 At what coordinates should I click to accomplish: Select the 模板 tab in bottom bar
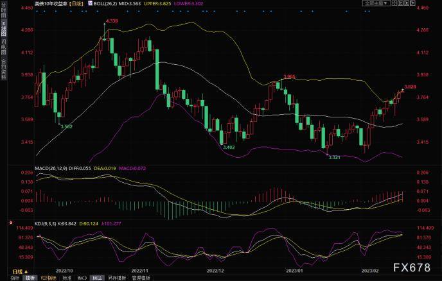click(x=30, y=278)
